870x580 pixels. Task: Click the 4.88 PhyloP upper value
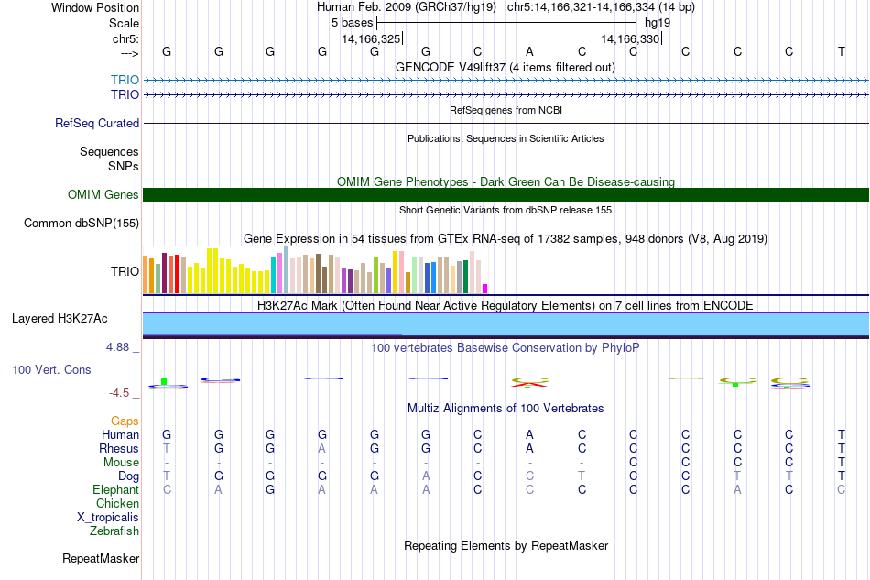click(117, 347)
